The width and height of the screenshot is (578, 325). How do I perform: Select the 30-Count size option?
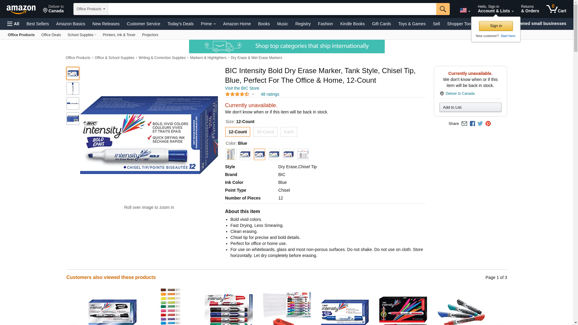(x=265, y=132)
